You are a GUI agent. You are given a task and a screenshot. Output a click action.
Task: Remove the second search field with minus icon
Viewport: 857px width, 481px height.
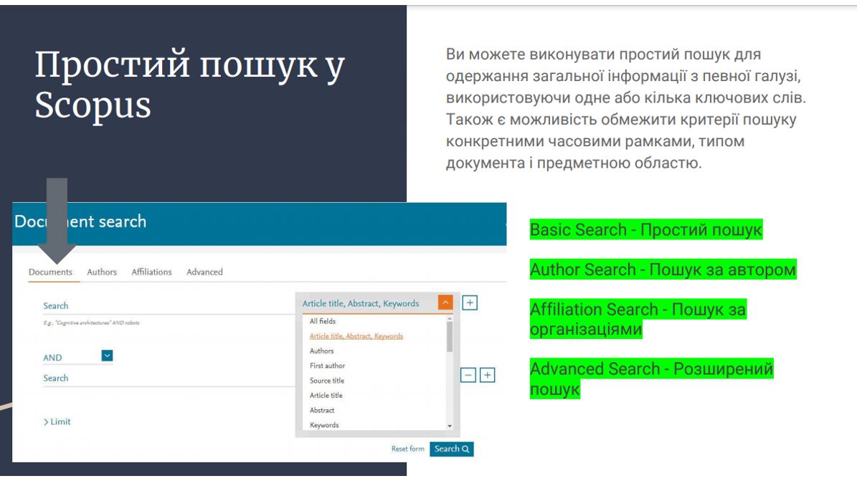(468, 375)
